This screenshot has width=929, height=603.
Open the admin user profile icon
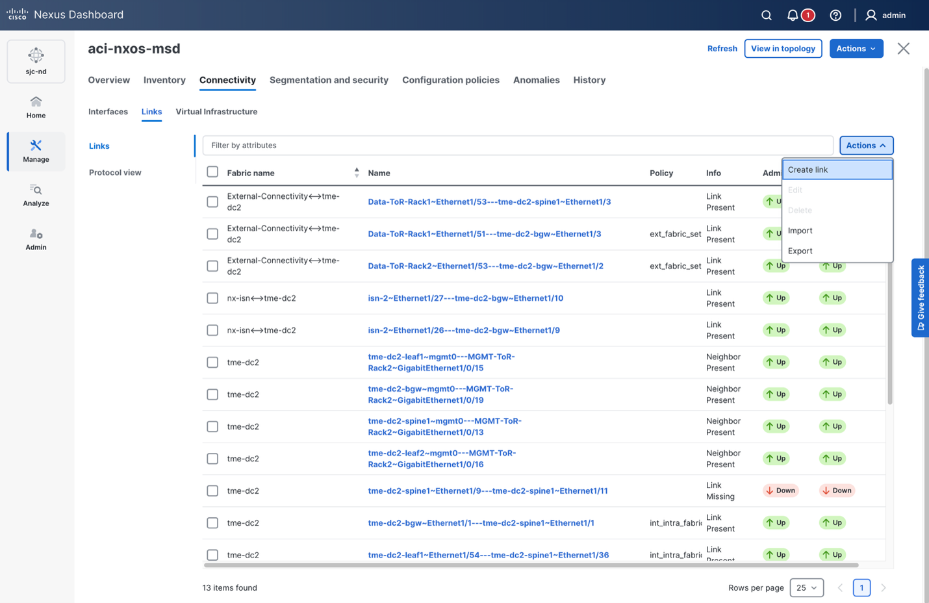click(871, 15)
